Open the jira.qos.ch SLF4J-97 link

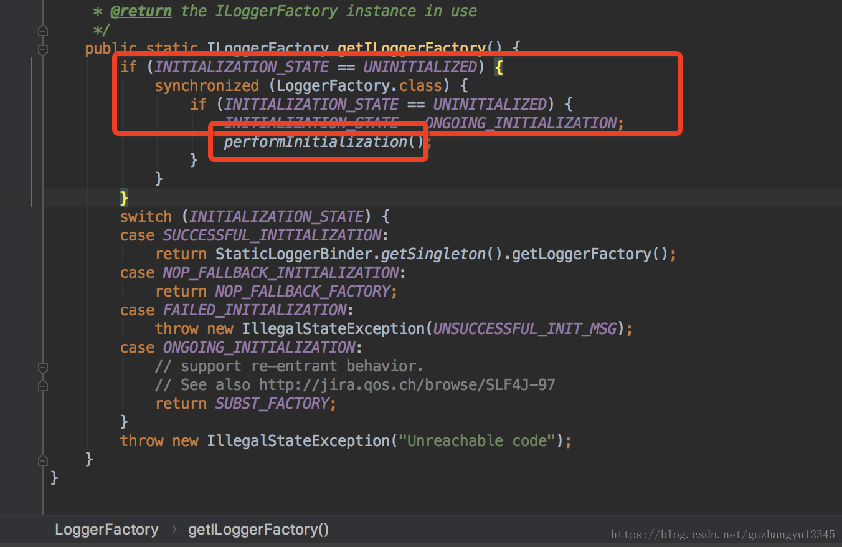point(407,385)
